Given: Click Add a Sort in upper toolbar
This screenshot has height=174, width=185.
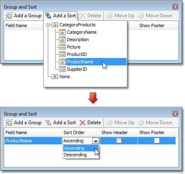Looking at the screenshot, I should [x=61, y=16].
